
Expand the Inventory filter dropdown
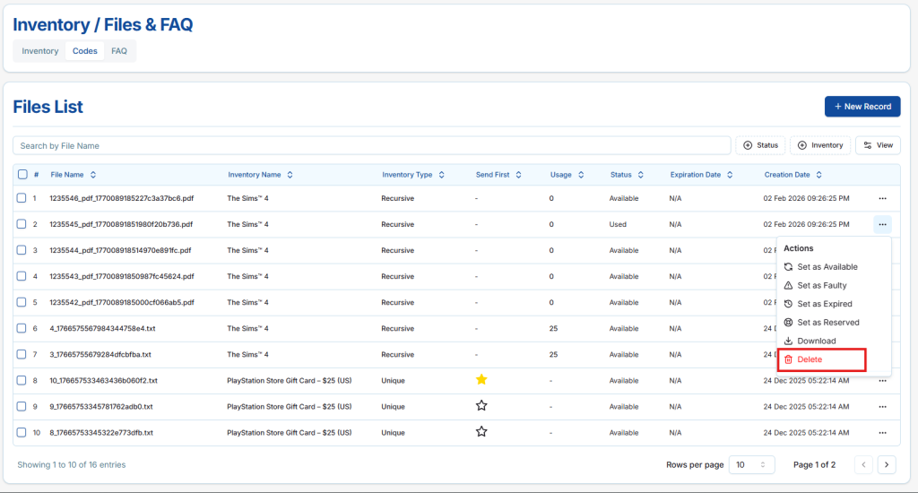pyautogui.click(x=819, y=145)
